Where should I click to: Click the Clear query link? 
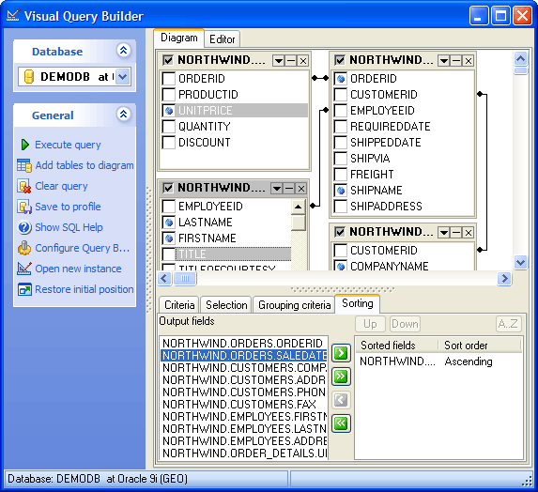click(x=61, y=186)
